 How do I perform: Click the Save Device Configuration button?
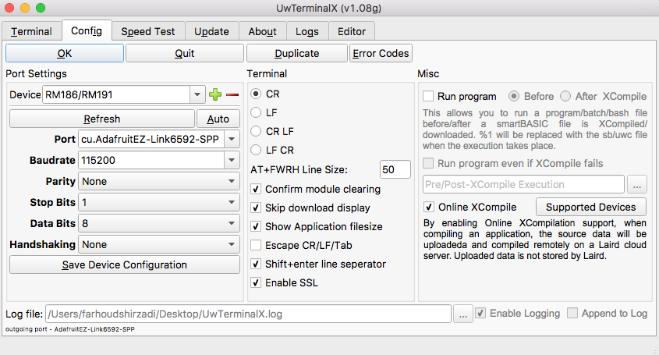coord(125,264)
